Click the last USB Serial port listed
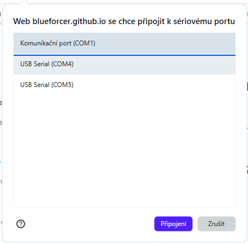Image resolution: width=248 pixels, height=243 pixels. [x=125, y=85]
